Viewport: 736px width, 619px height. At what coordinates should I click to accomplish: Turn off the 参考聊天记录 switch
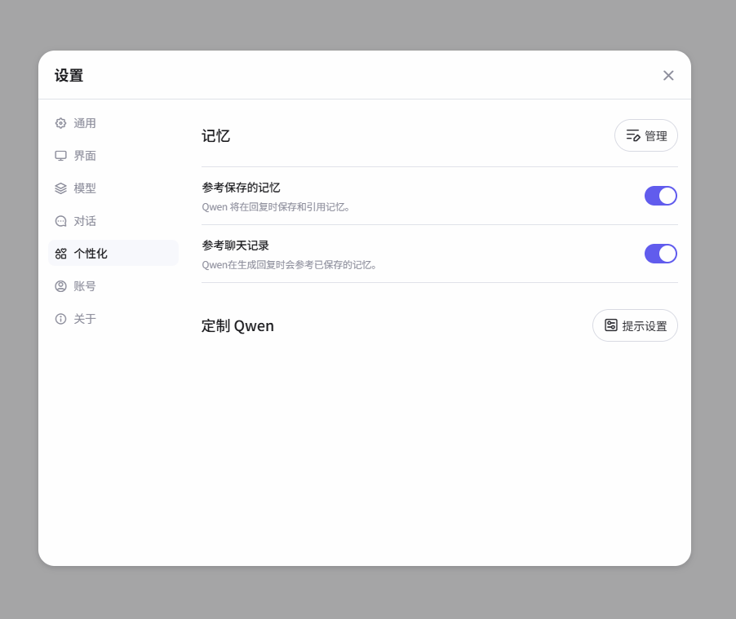pos(660,254)
